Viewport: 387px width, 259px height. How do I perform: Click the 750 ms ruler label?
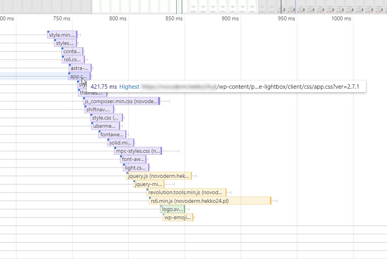click(62, 18)
